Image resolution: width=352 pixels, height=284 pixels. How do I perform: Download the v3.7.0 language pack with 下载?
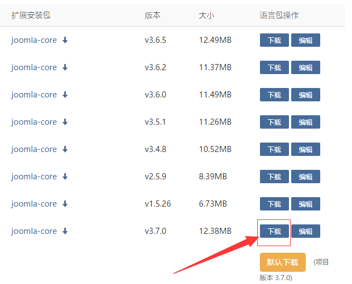pyautogui.click(x=274, y=231)
